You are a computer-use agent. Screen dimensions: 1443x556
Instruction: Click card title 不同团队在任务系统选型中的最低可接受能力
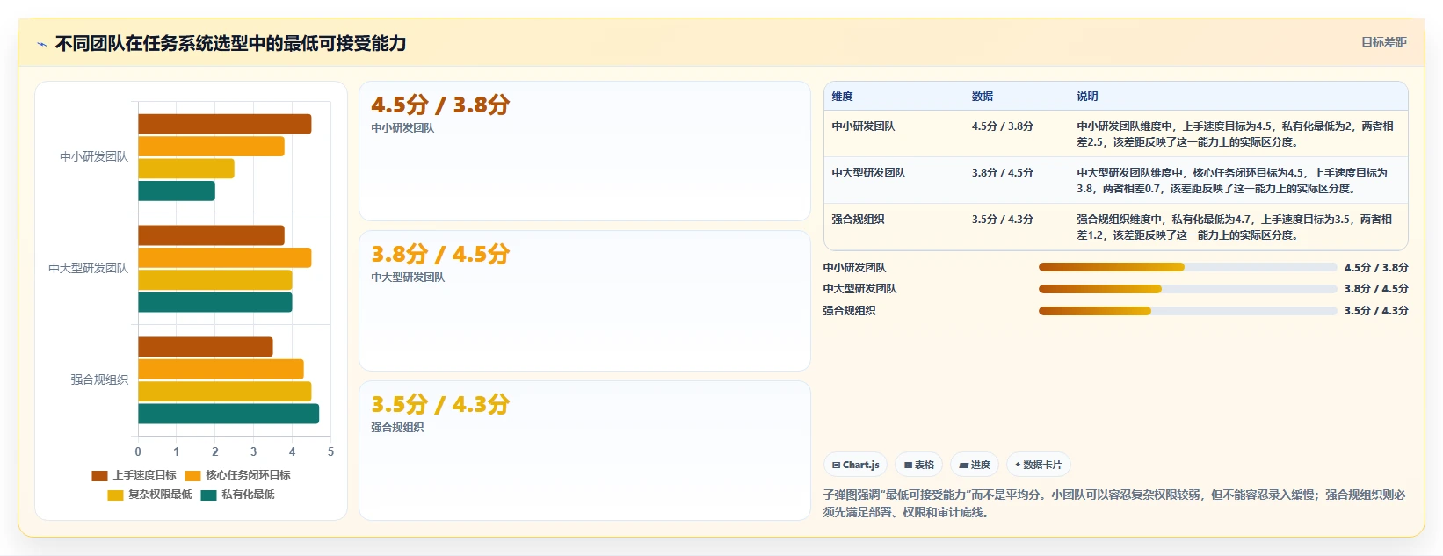pyautogui.click(x=230, y=44)
